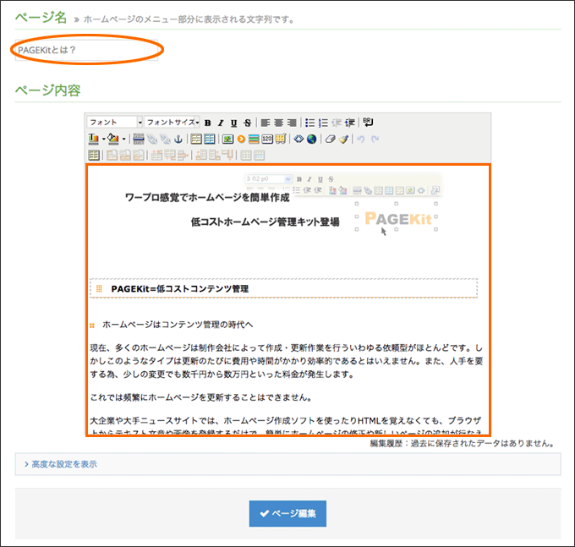575x547 pixels.
Task: Click the orange circle arrow icon
Action: coord(241,139)
